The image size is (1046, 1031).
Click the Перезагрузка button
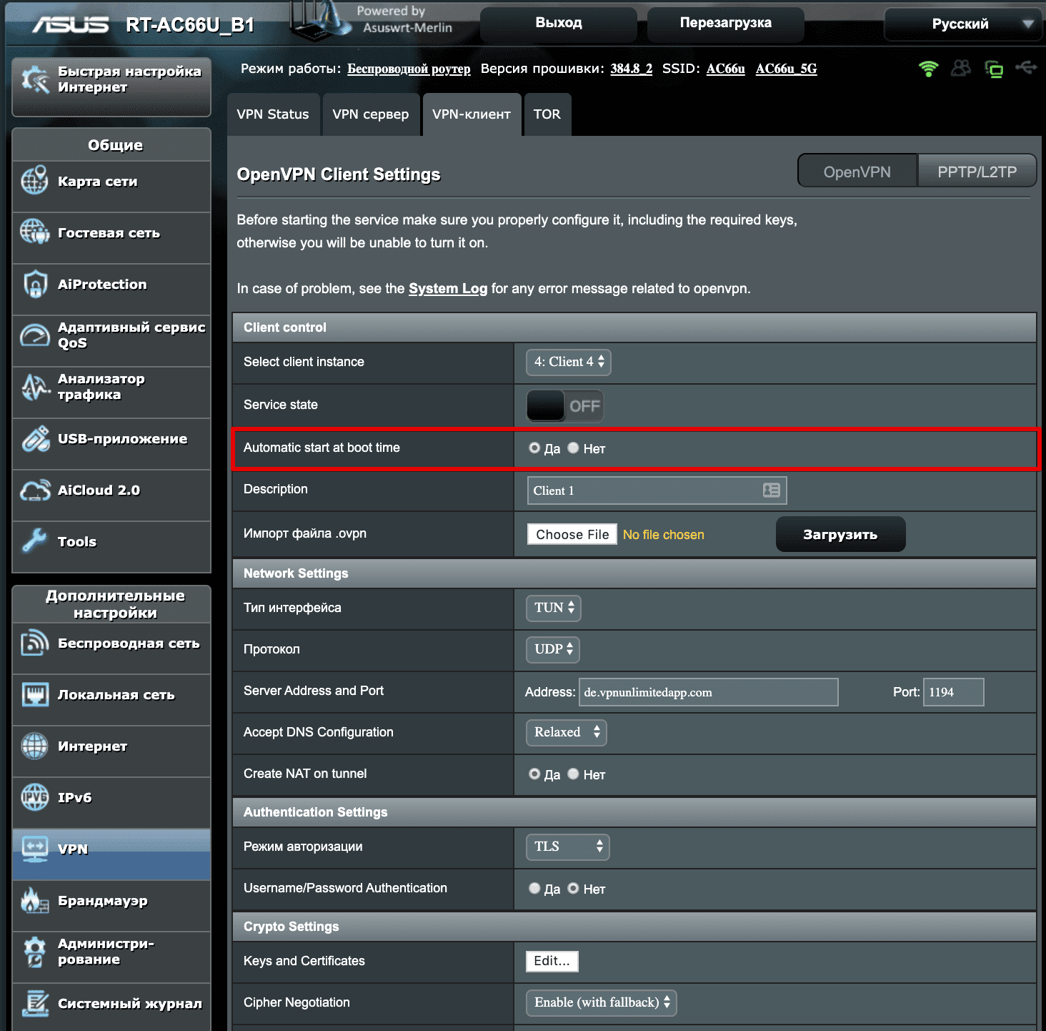724,22
